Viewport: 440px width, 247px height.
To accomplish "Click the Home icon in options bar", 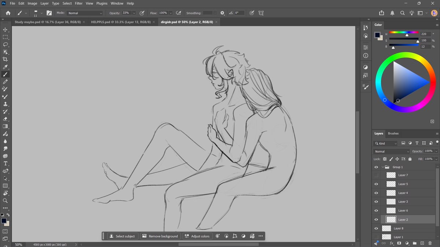I will click(x=8, y=13).
